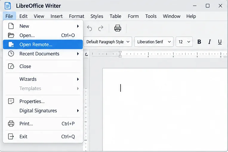
Task: Open the Window menu
Action: tap(172, 16)
